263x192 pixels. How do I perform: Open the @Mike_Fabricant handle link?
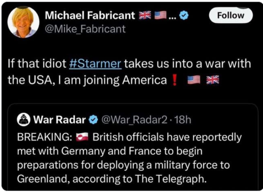click(85, 29)
